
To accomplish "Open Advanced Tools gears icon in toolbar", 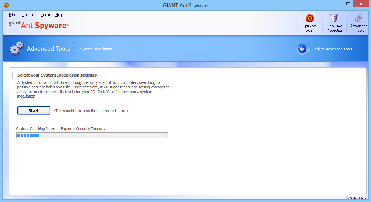I will click(x=359, y=18).
